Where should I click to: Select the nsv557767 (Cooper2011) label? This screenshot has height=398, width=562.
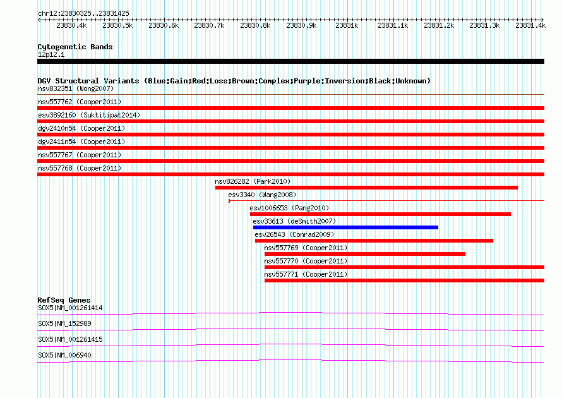pos(80,155)
